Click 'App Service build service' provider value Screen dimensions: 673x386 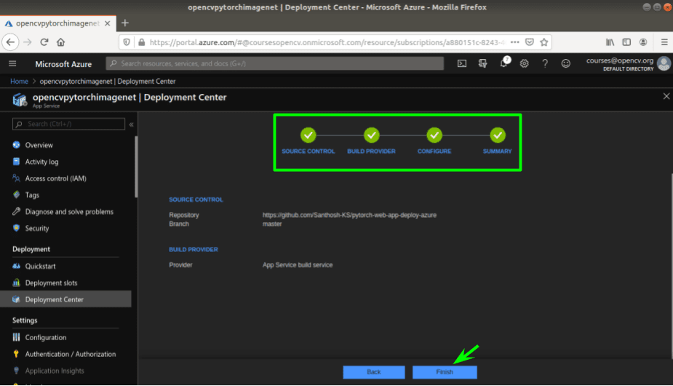coord(298,265)
